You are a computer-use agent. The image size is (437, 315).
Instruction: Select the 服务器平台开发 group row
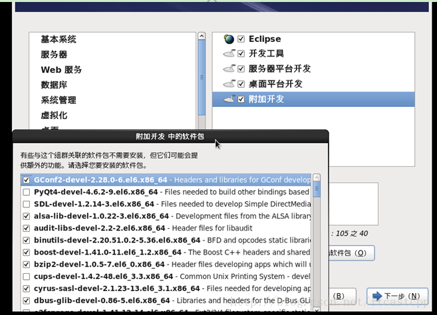[x=313, y=69]
